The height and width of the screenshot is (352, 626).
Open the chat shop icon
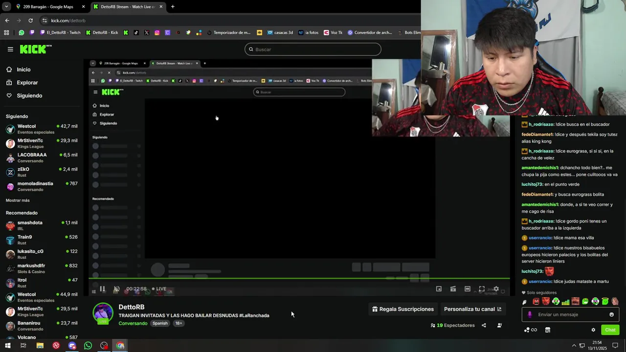548,330
